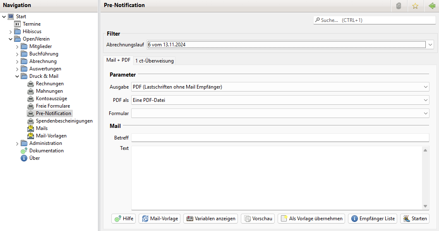Switch to 1 ct-Überweisung tab
The height and width of the screenshot is (231, 439).
155,61
